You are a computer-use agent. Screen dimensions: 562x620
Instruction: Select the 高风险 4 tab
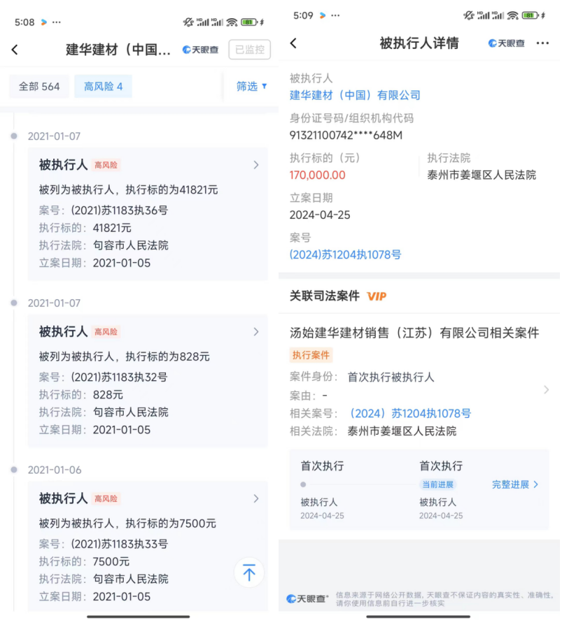(x=103, y=87)
